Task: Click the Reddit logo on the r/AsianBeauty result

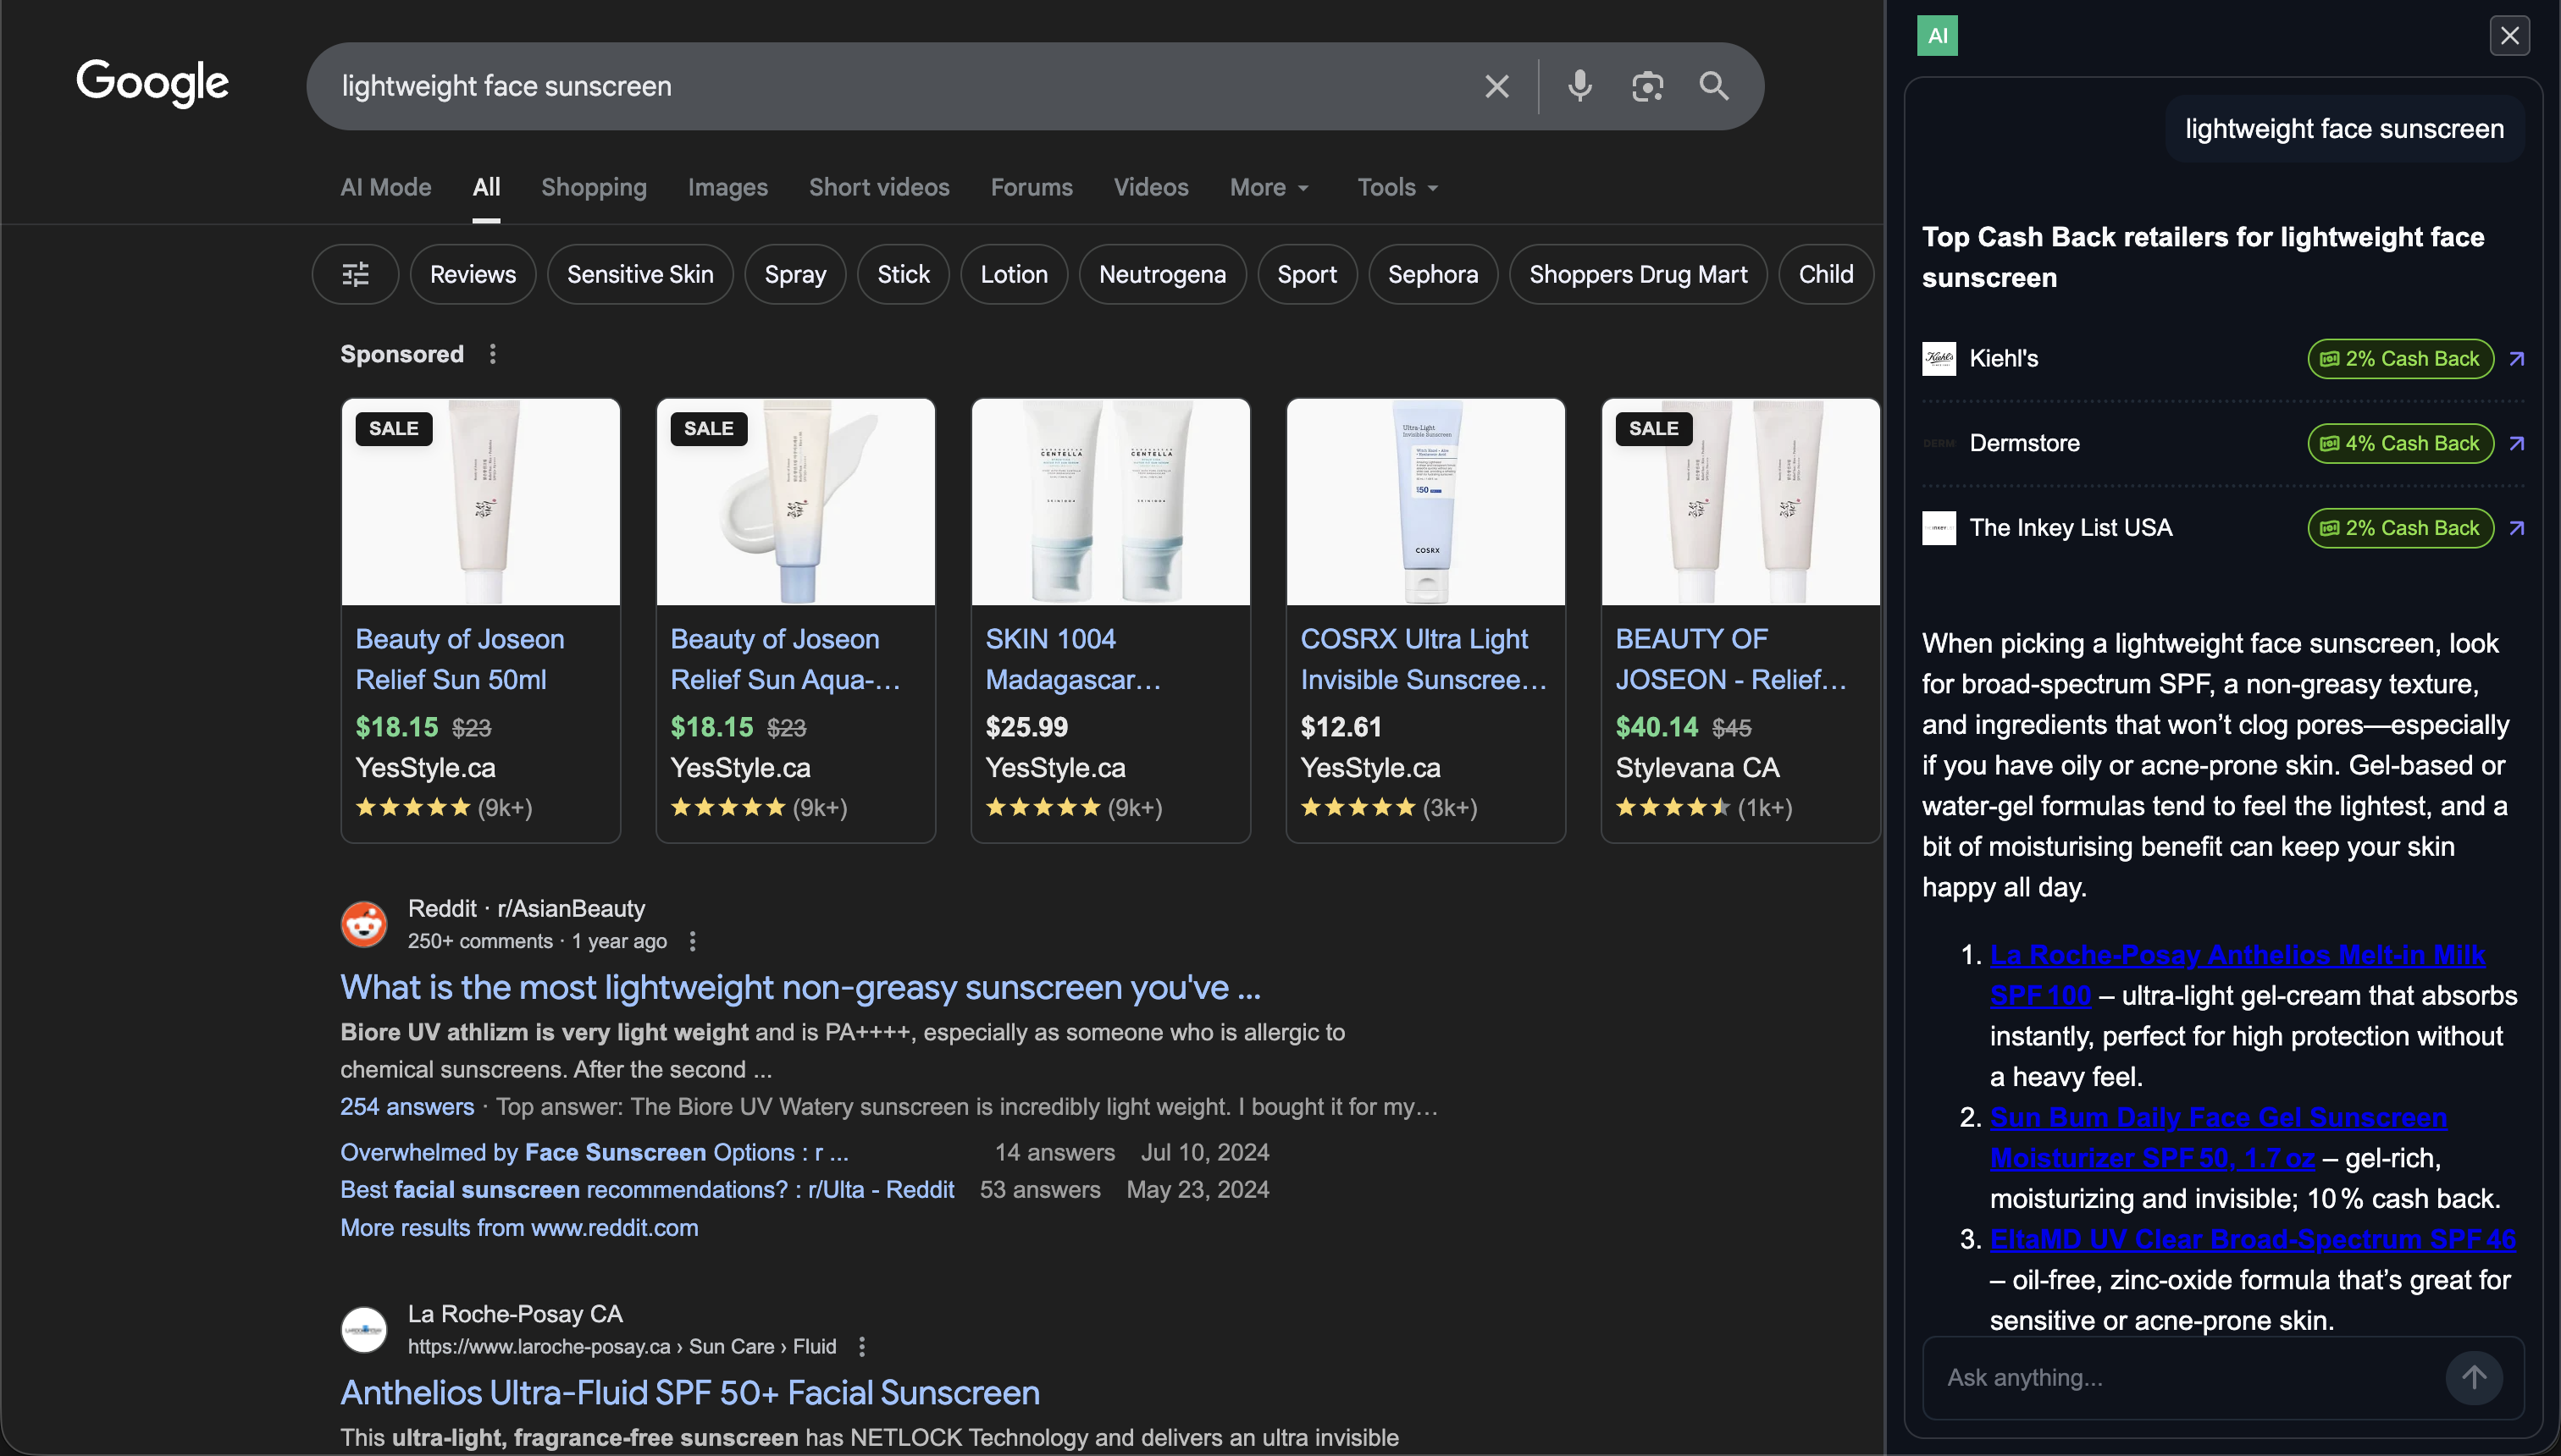Action: (x=364, y=923)
